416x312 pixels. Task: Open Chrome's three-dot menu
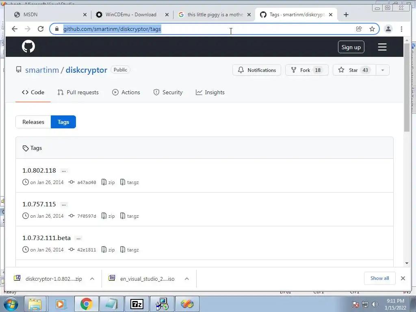[401, 29]
